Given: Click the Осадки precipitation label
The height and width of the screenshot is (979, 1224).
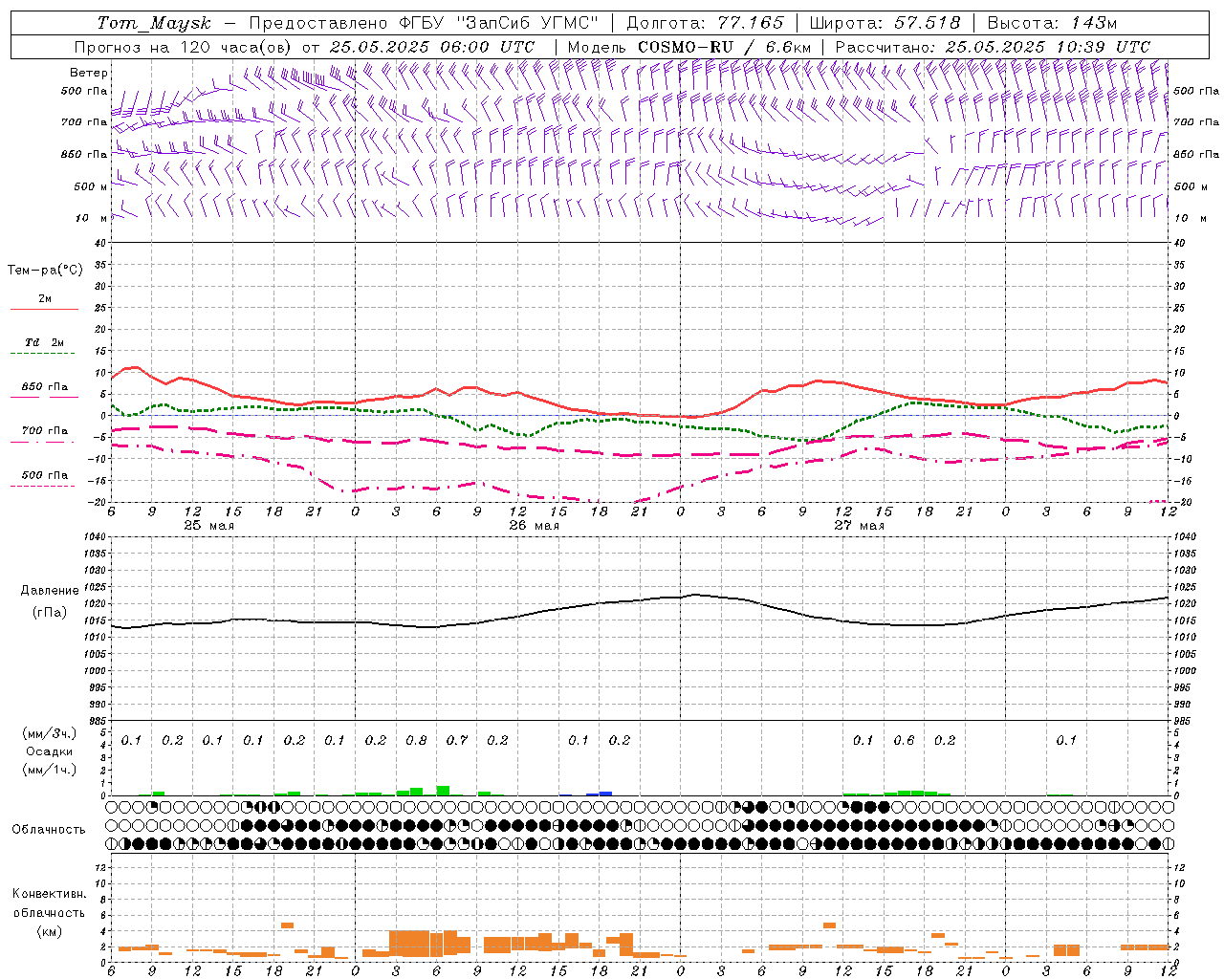Looking at the screenshot, I should (x=50, y=751).
